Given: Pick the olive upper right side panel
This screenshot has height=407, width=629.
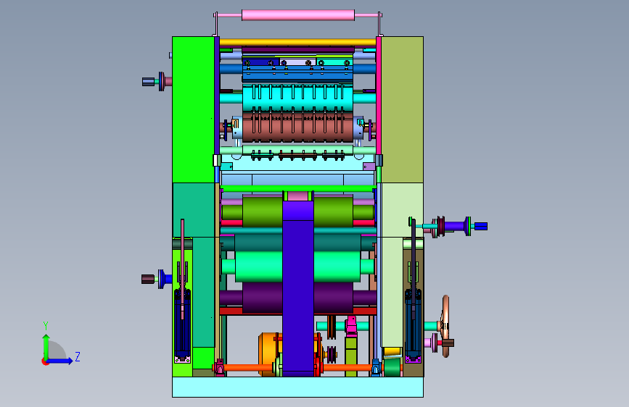Looking at the screenshot, I should (x=402, y=110).
